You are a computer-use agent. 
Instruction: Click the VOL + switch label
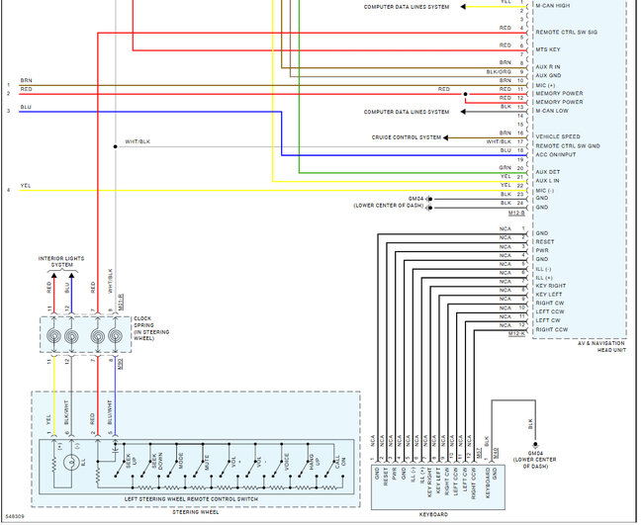pos(236,461)
